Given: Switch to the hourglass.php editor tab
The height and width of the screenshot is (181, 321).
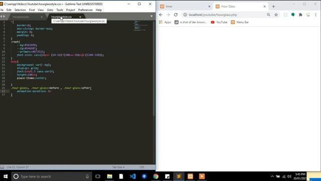Looking at the screenshot, I should (x=21, y=17).
